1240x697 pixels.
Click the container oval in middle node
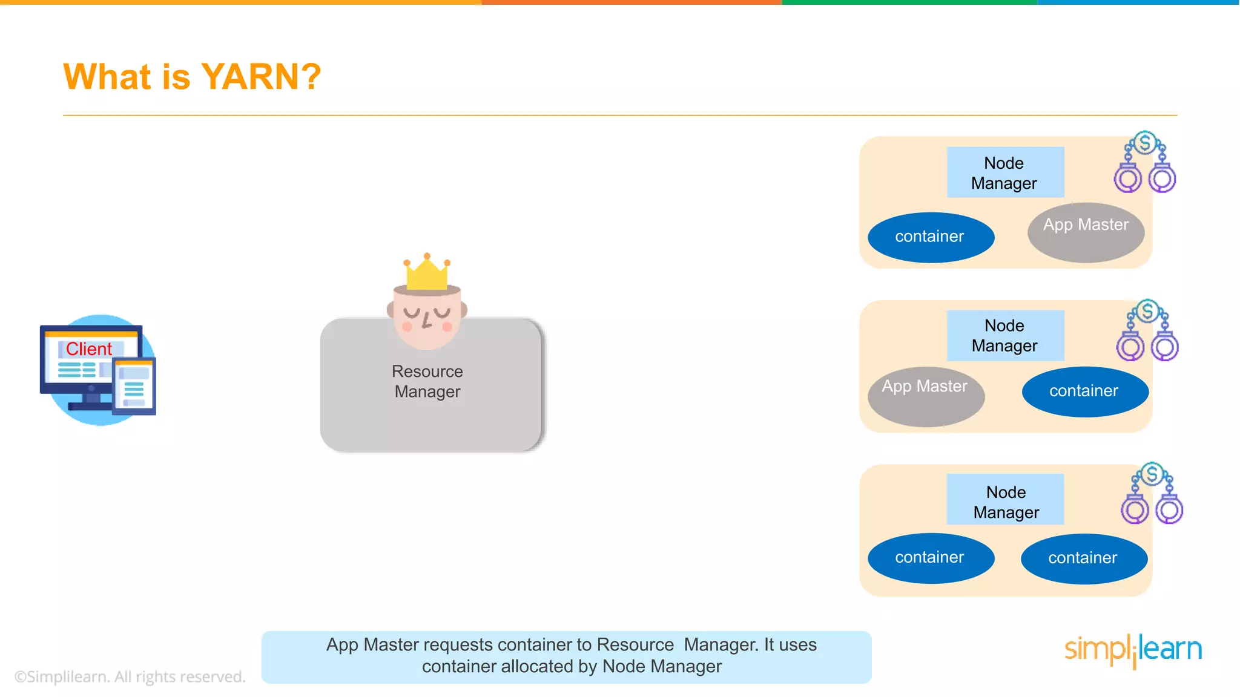pyautogui.click(x=1085, y=391)
